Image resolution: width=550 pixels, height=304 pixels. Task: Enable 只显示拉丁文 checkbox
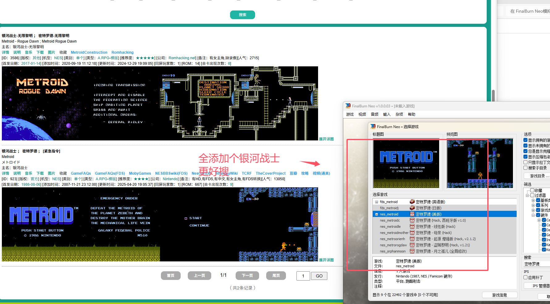(525, 162)
